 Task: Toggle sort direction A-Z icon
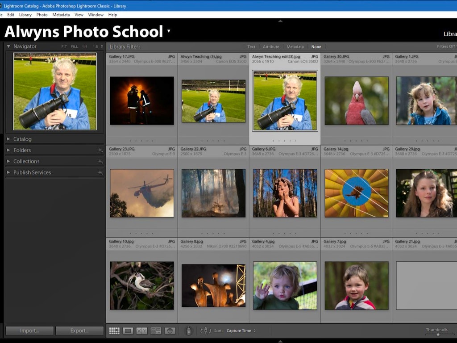coord(205,331)
